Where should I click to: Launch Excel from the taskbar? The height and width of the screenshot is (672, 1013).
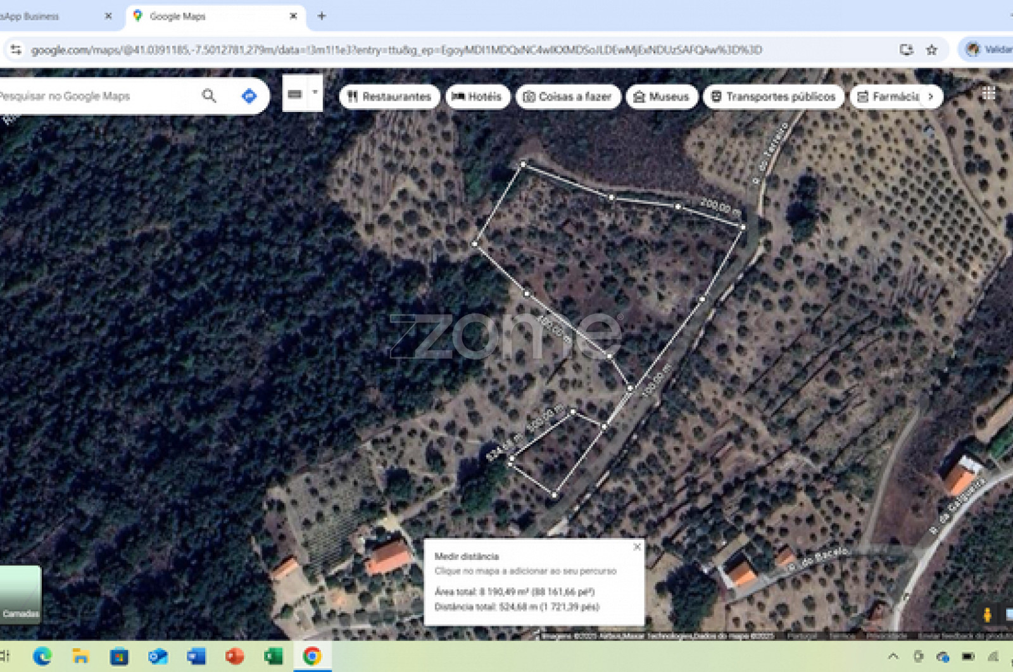coord(273,656)
